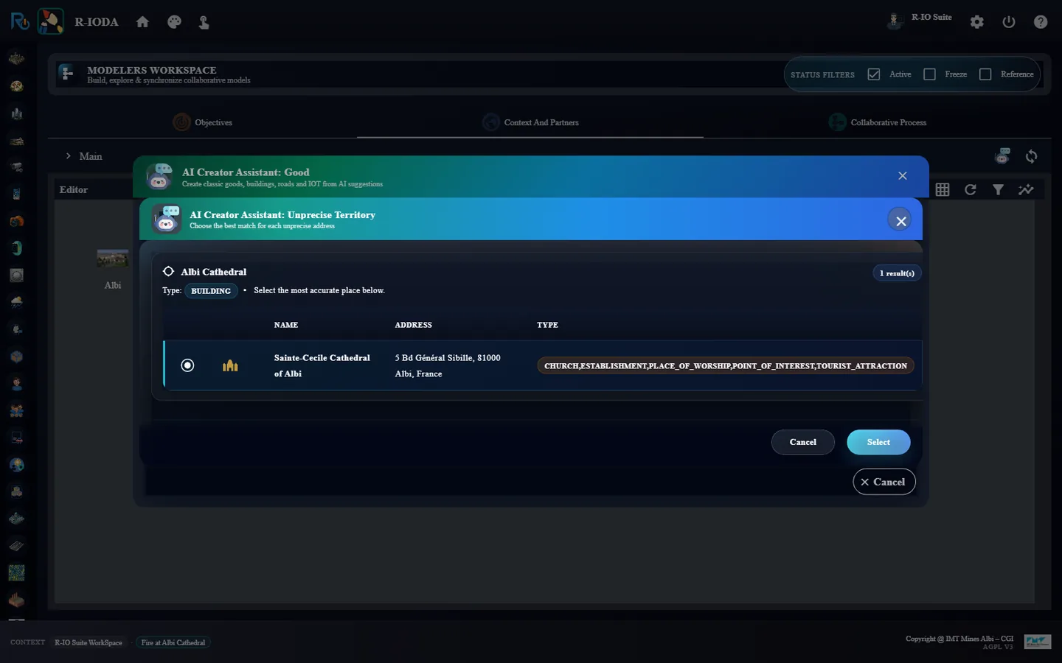Click the address "5 Bd Général Sibille, 81000"
Screen dimensions: 1062x663
(448, 358)
